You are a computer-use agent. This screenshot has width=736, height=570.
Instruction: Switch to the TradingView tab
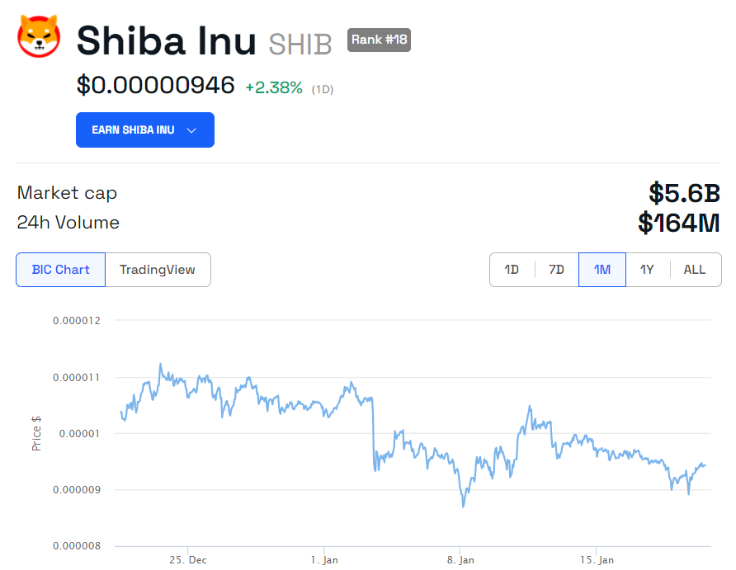point(158,270)
